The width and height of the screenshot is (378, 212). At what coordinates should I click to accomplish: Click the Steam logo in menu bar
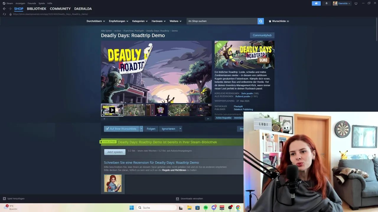pos(4,3)
